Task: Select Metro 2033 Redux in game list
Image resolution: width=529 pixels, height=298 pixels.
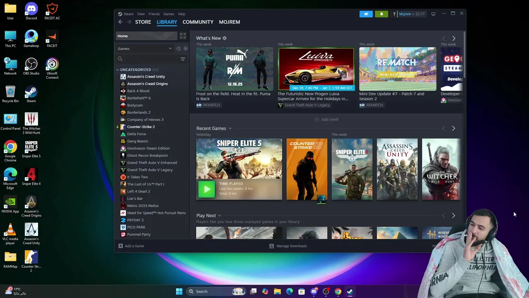Action: tap(143, 206)
